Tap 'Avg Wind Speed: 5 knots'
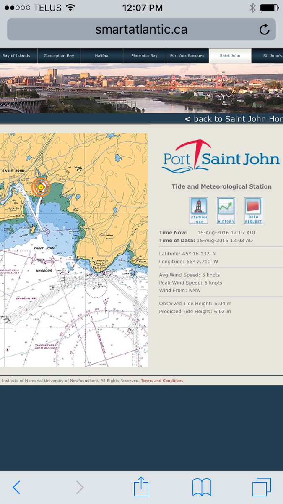Image resolution: width=283 pixels, height=504 pixels. coord(190,275)
